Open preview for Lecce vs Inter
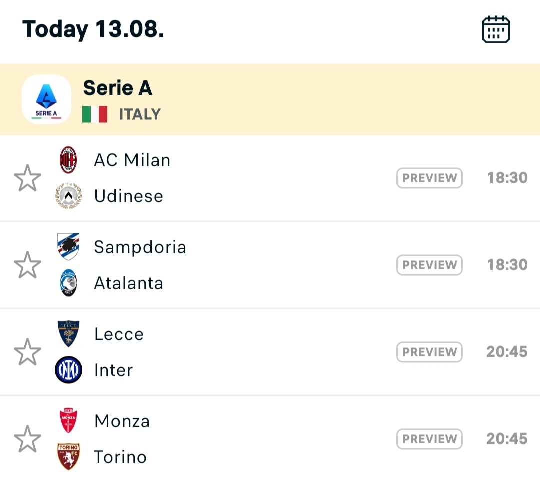 coord(429,352)
